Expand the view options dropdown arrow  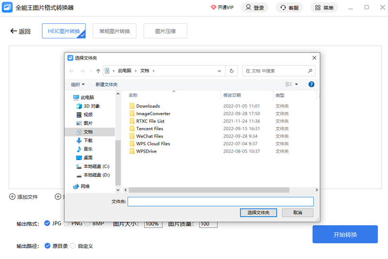point(297,85)
